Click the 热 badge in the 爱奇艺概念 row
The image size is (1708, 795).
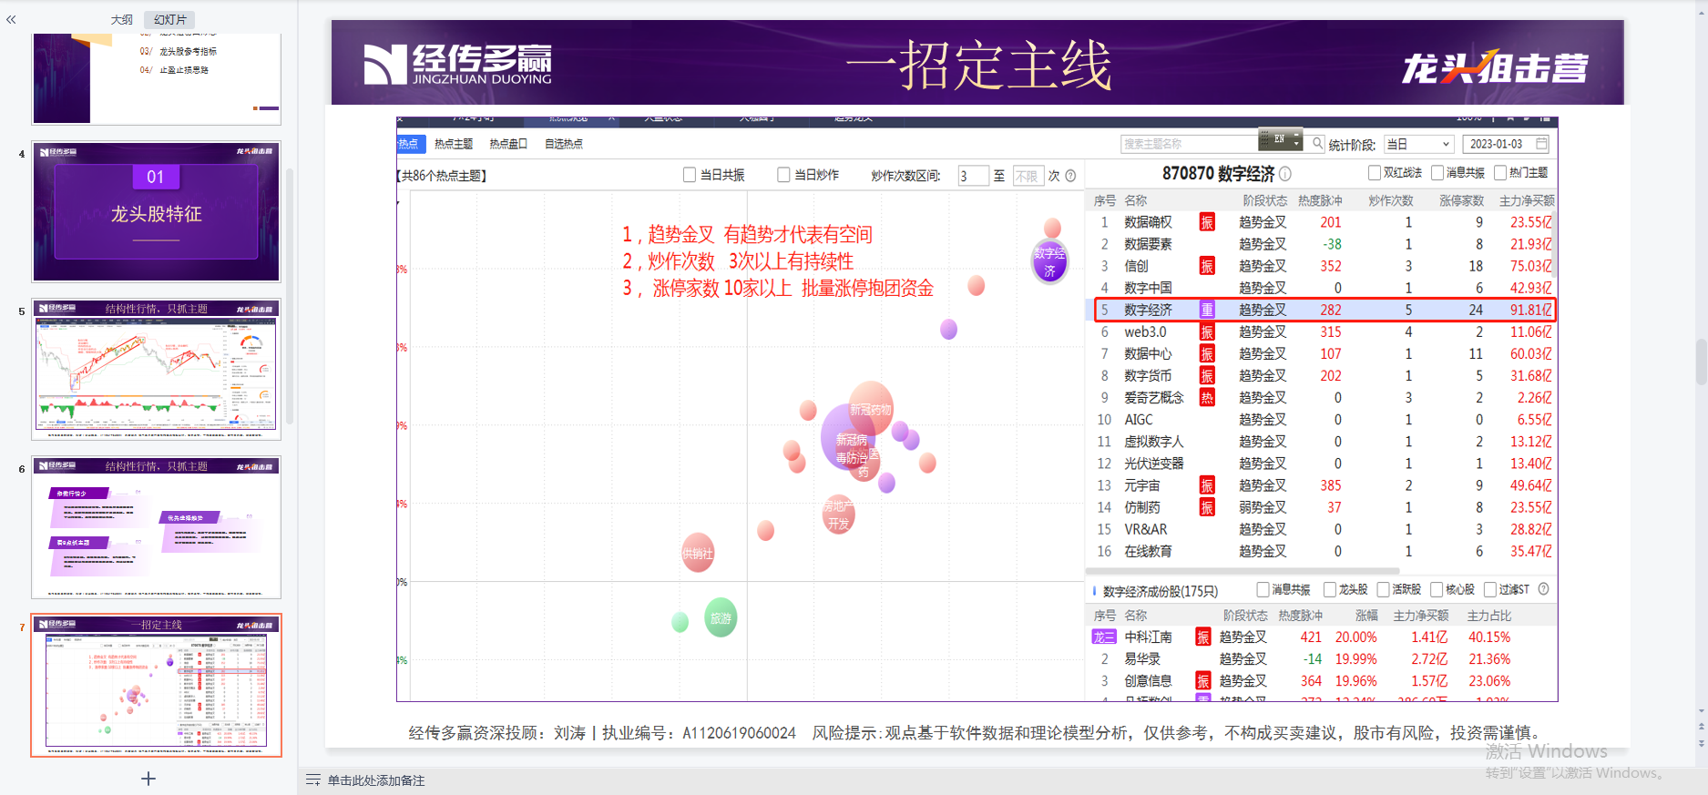1207,398
